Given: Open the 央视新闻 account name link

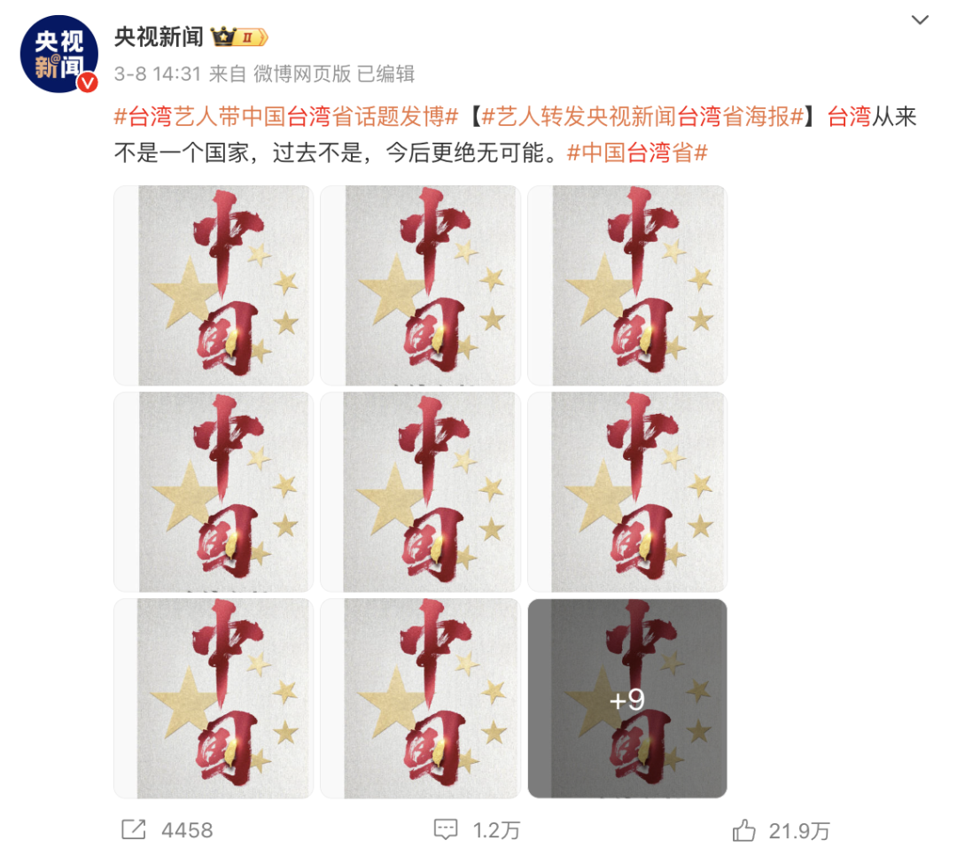Looking at the screenshot, I should 159,37.
